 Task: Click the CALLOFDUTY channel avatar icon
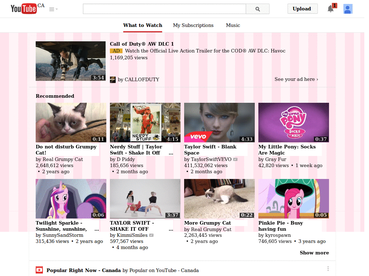[113, 80]
